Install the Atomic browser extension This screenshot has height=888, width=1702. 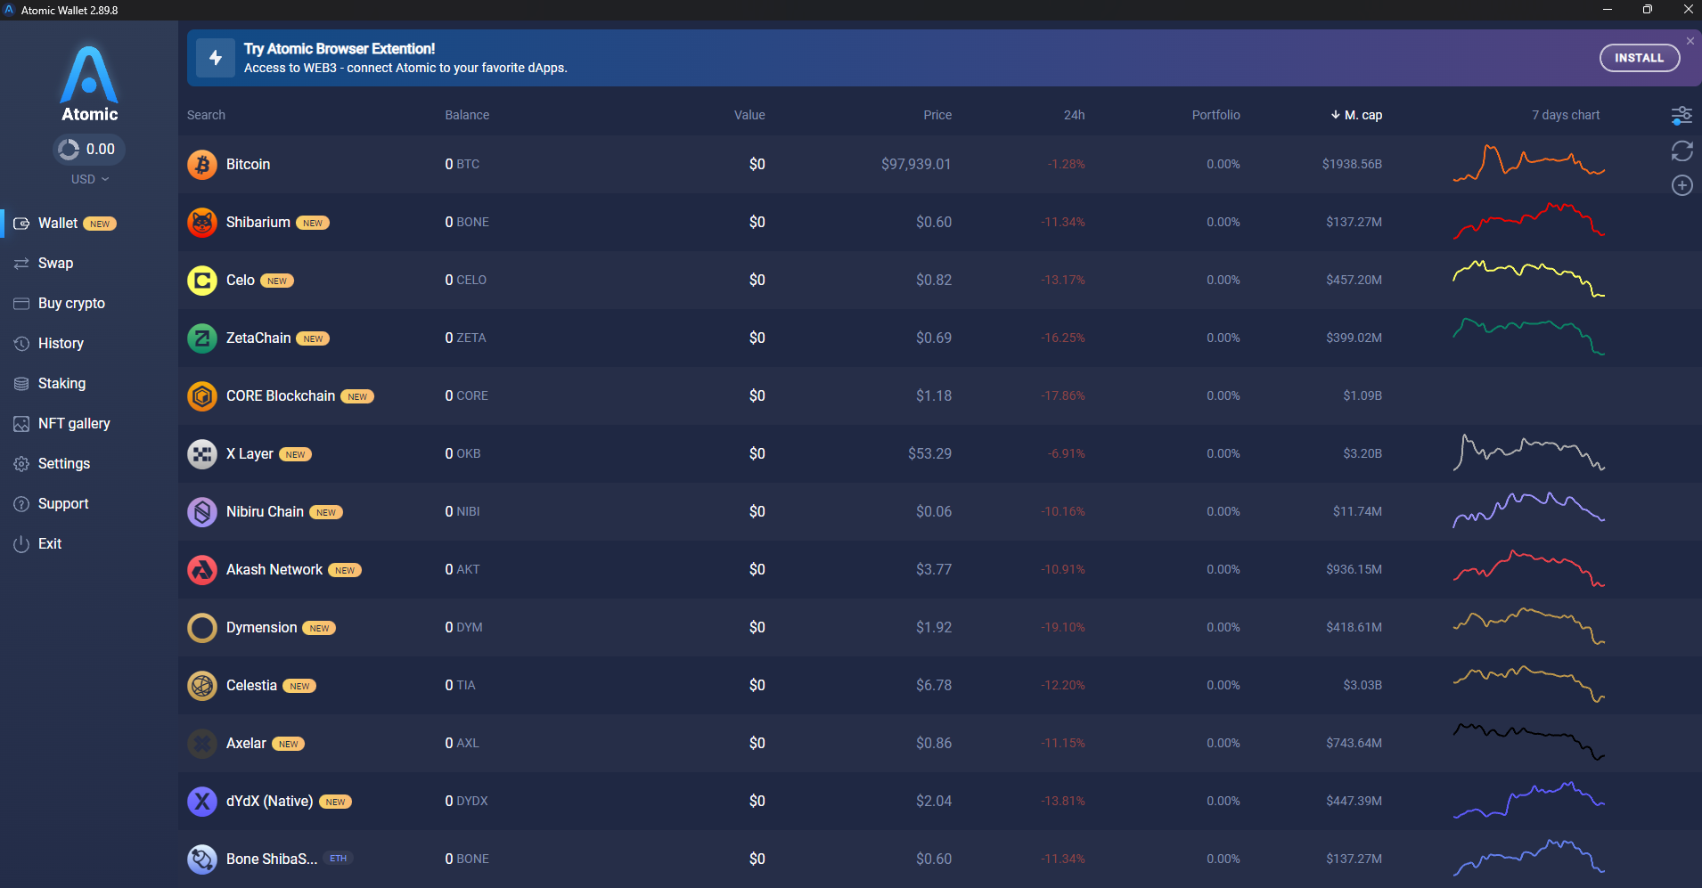(x=1640, y=58)
